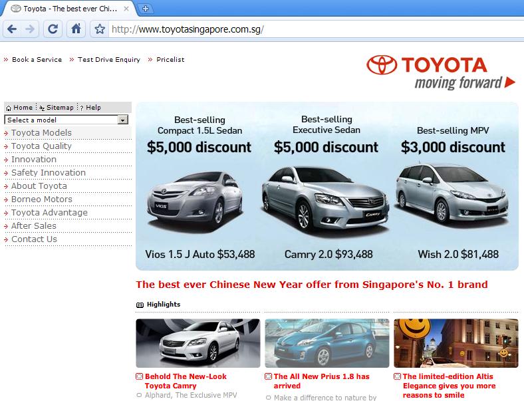Image resolution: width=524 pixels, height=401 pixels.
Task: Click the browser Back arrow button
Action: 12,29
